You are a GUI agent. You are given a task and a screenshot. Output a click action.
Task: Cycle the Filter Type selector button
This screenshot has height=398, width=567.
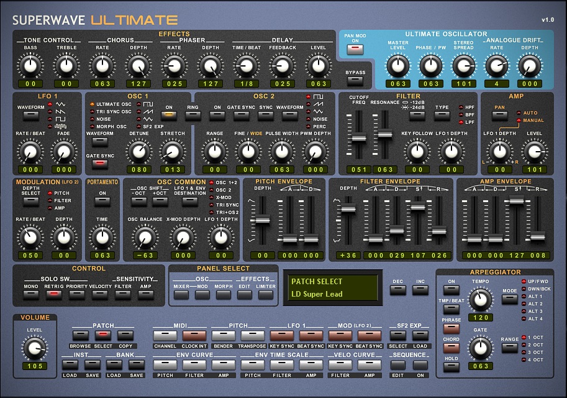point(442,116)
